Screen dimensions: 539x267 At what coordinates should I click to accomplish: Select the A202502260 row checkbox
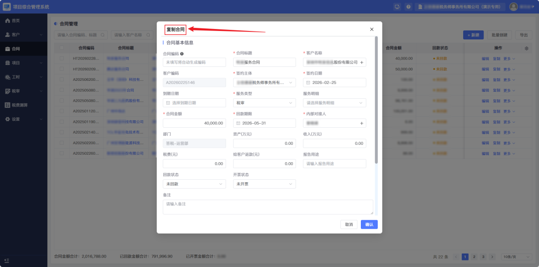pos(61,153)
